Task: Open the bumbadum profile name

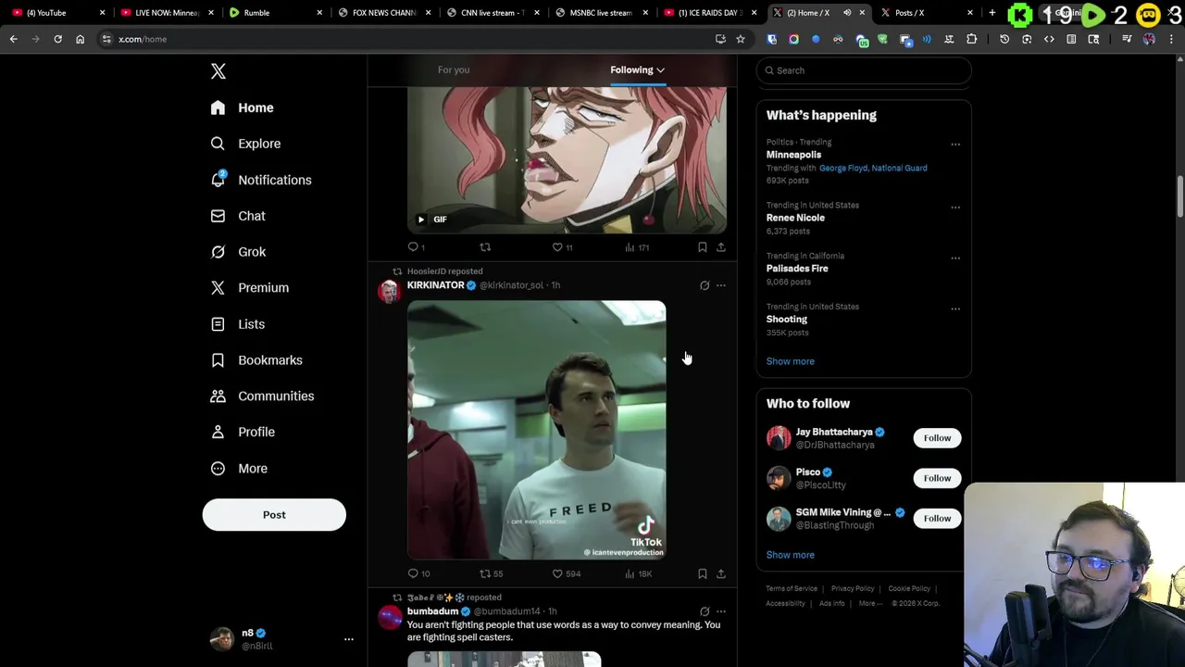Action: tap(432, 611)
